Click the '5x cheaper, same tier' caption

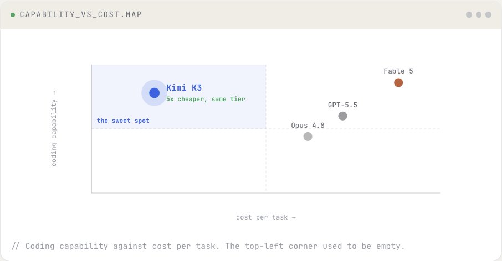pyautogui.click(x=206, y=99)
